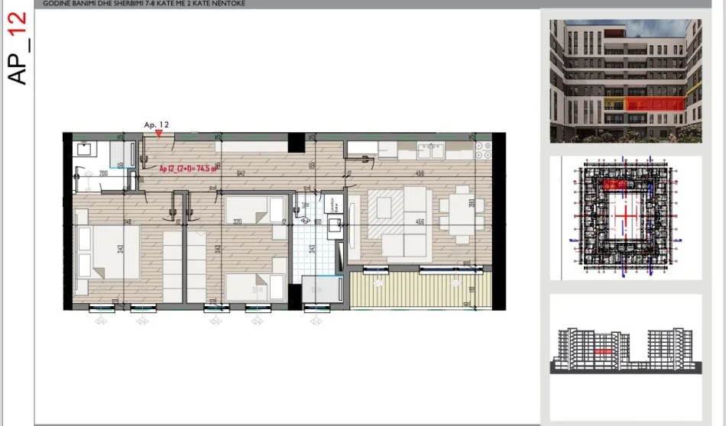Open the building facade render thumbnail
The height and width of the screenshot is (426, 726).
(625, 80)
